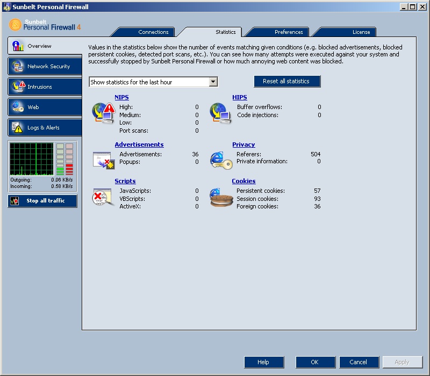430x376 pixels.
Task: Switch to the License tab
Action: (361, 32)
